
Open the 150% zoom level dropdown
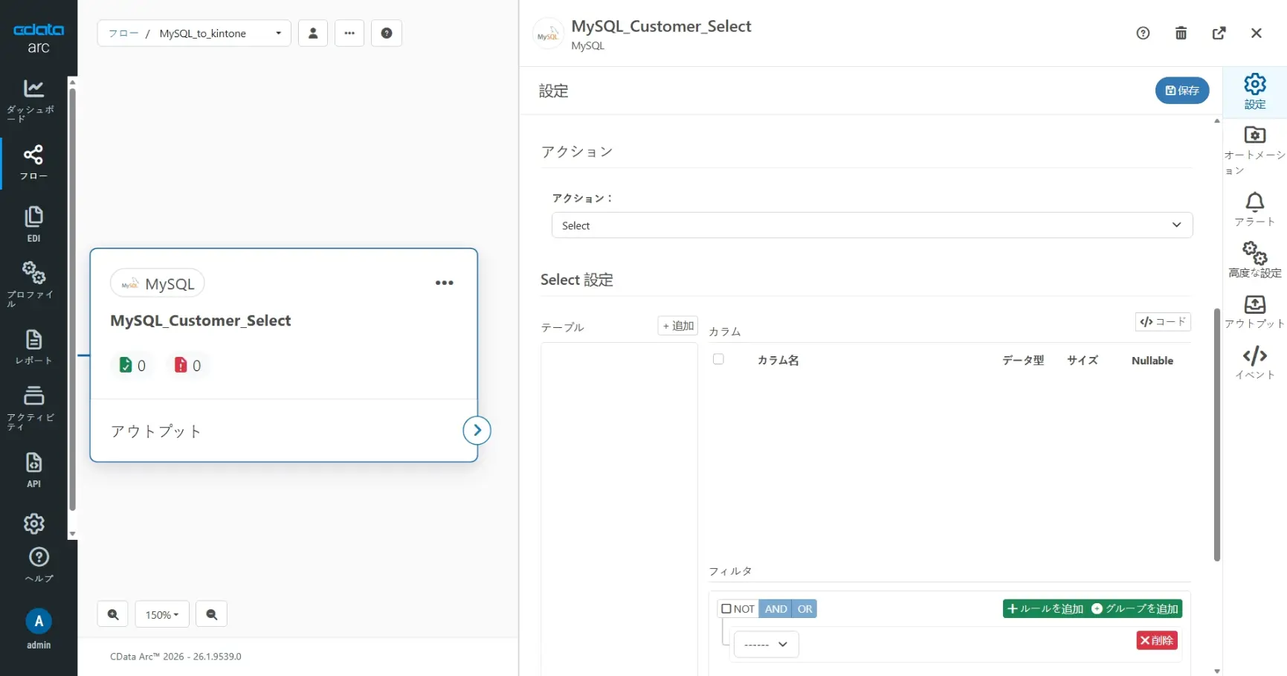[x=162, y=615]
